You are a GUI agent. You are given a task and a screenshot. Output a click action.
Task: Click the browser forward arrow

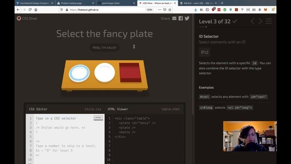point(24,10)
